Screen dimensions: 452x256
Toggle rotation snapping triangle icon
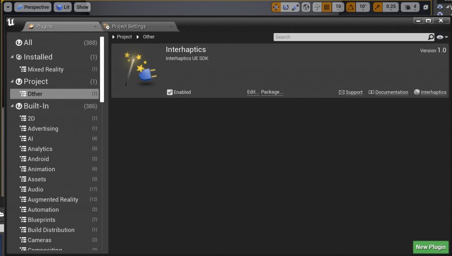(x=350, y=7)
